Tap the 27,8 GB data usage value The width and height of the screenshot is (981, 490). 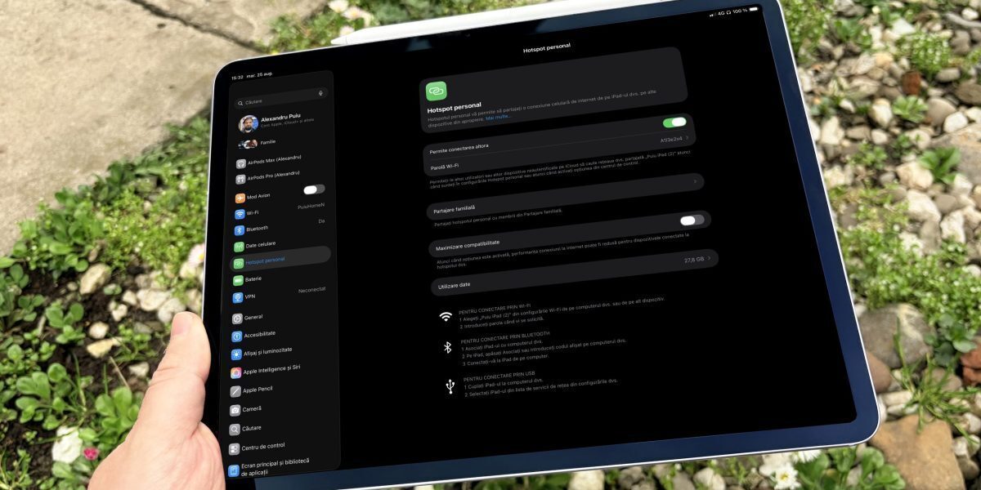point(694,259)
